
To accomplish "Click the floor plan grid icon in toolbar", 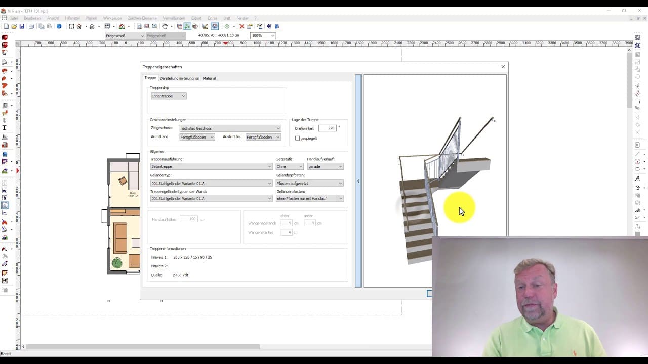I will pos(71,26).
